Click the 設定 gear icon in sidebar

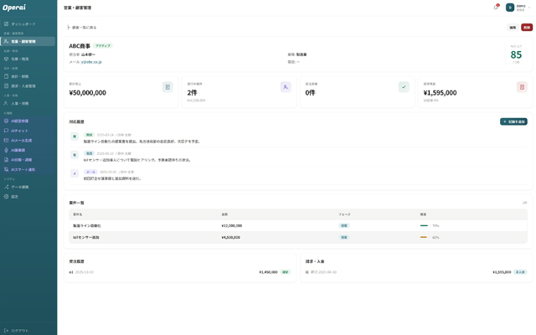(x=7, y=197)
